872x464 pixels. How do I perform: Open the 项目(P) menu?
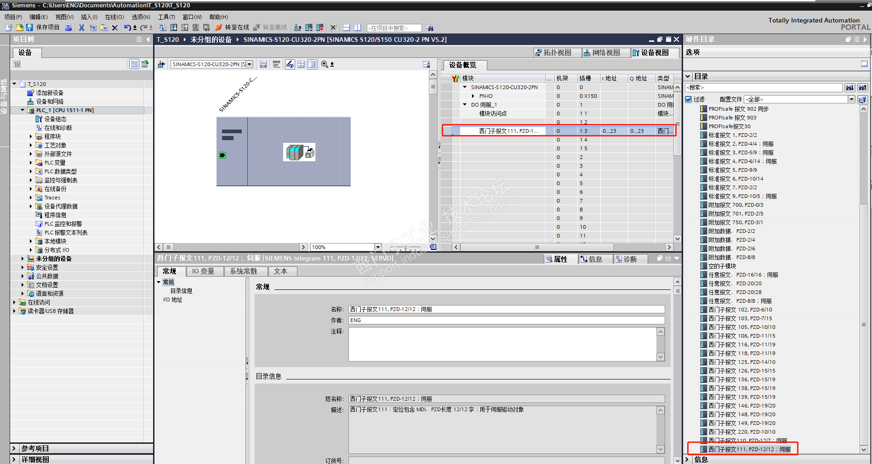point(13,17)
